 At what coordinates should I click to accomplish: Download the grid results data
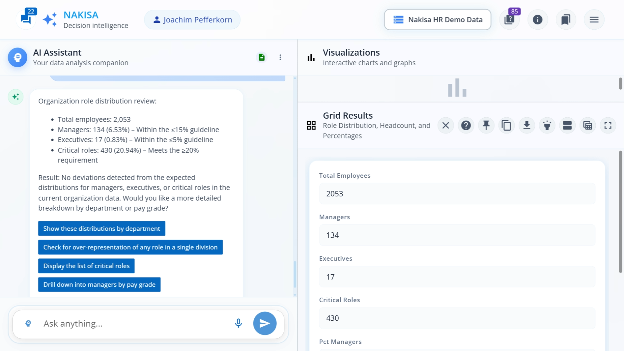point(527,125)
